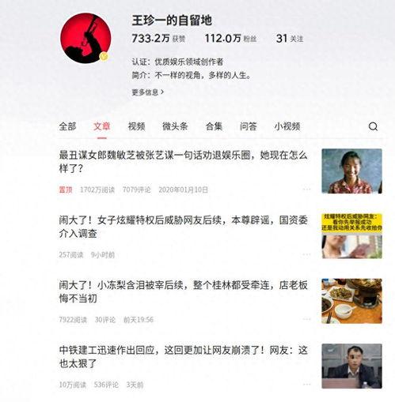Open more options for 国资委 article
Viewport: 395px width, 402px height.
click(306, 254)
